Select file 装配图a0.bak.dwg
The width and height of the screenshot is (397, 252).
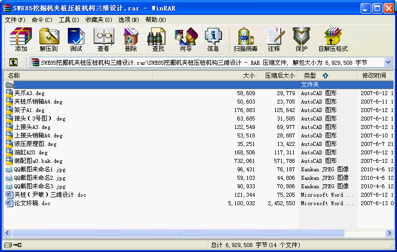point(38,161)
